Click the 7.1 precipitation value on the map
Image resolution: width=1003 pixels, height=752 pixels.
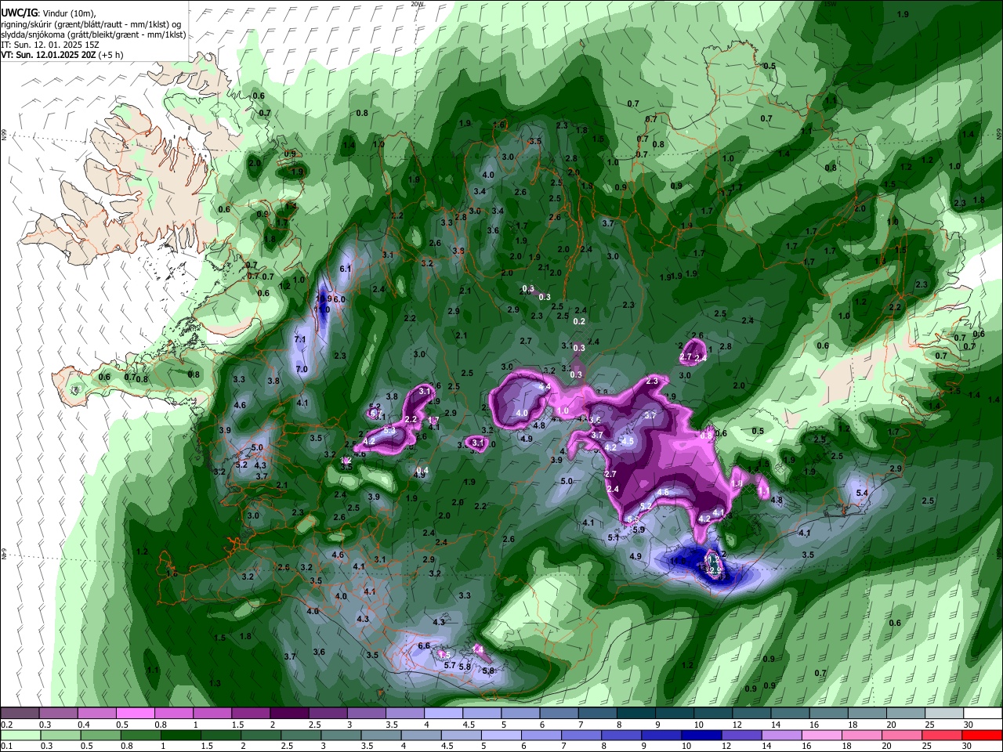(300, 339)
